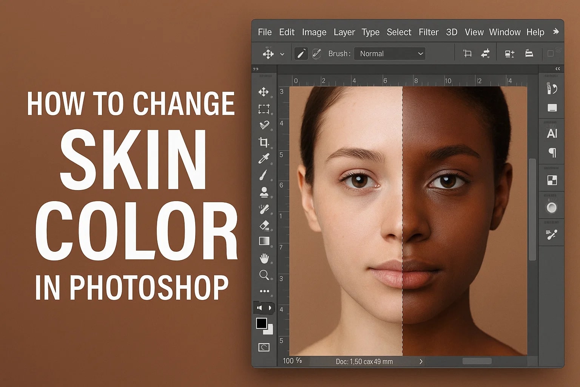Open the Character panel AI icon
Screen dimensions: 580x387
552,133
